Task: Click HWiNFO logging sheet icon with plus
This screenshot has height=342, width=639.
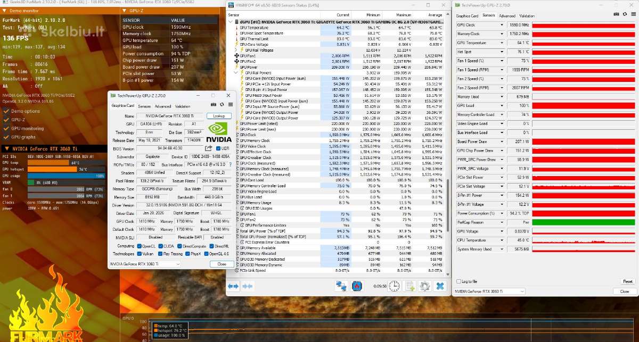Action: pyautogui.click(x=409, y=286)
